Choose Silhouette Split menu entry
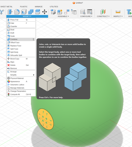 click(x=21, y=55)
